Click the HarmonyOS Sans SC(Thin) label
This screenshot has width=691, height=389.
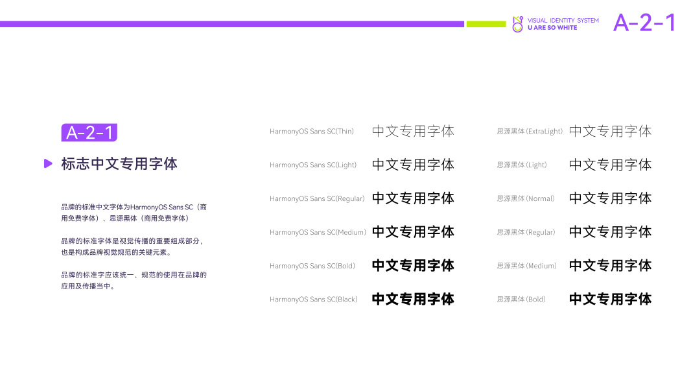tap(312, 131)
